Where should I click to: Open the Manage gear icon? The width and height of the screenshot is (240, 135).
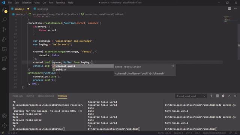[x=4, y=126]
